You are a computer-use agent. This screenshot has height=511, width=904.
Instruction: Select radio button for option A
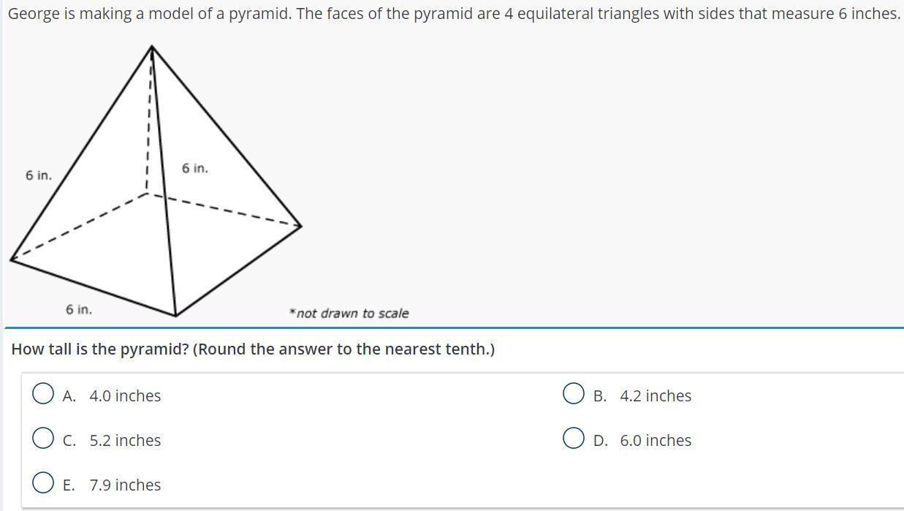click(43, 394)
